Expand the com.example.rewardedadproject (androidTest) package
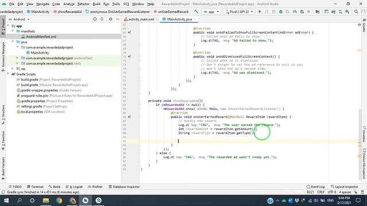 click(18, 58)
